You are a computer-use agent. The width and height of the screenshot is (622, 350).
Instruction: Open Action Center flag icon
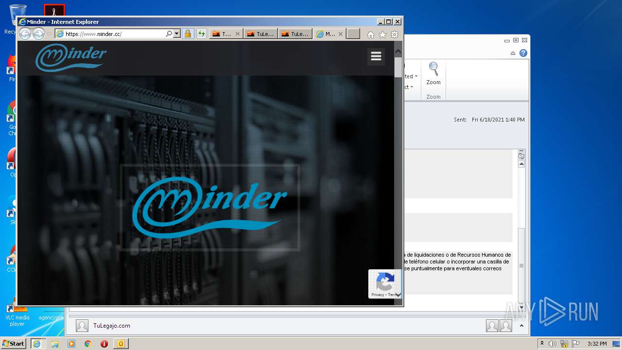tap(576, 344)
